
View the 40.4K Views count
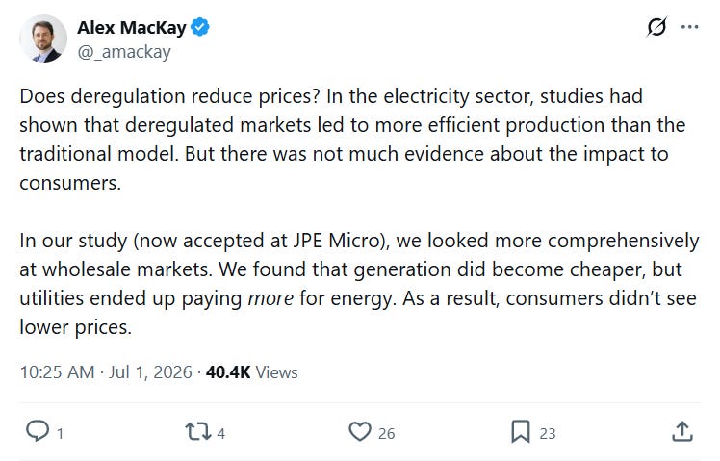252,372
